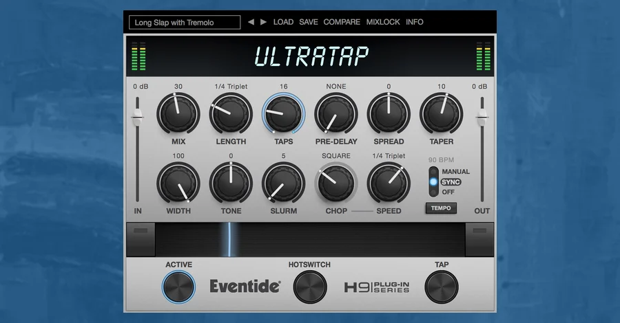The height and width of the screenshot is (323, 620).
Task: Open the LOAD preset menu
Action: (x=284, y=22)
